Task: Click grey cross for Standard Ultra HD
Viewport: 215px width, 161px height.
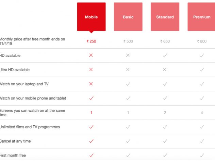Action: pos(165,70)
